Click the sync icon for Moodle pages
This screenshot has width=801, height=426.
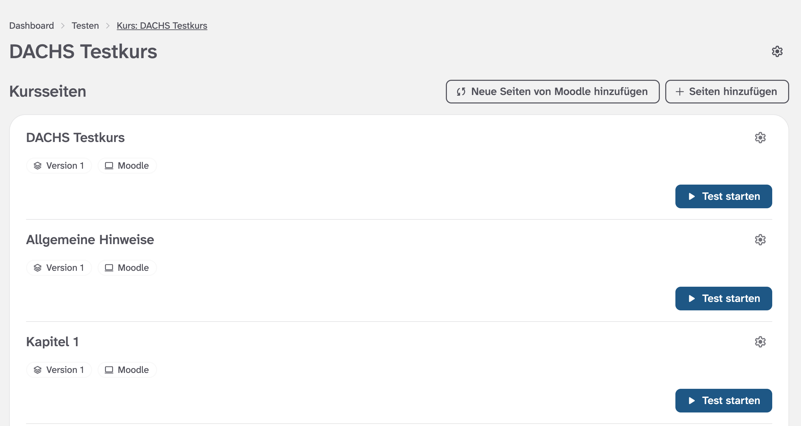coord(461,92)
